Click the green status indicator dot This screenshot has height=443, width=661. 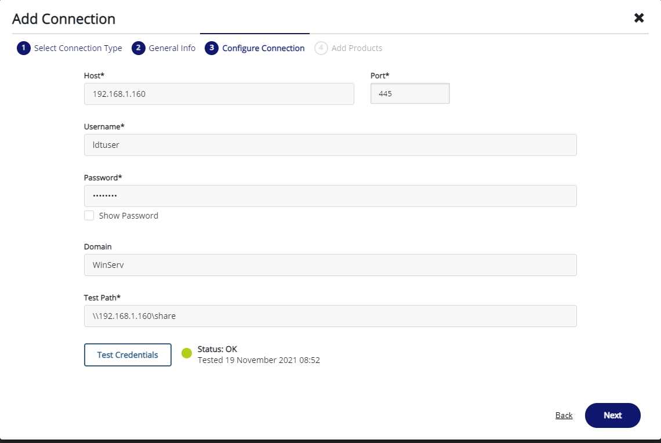pos(187,353)
